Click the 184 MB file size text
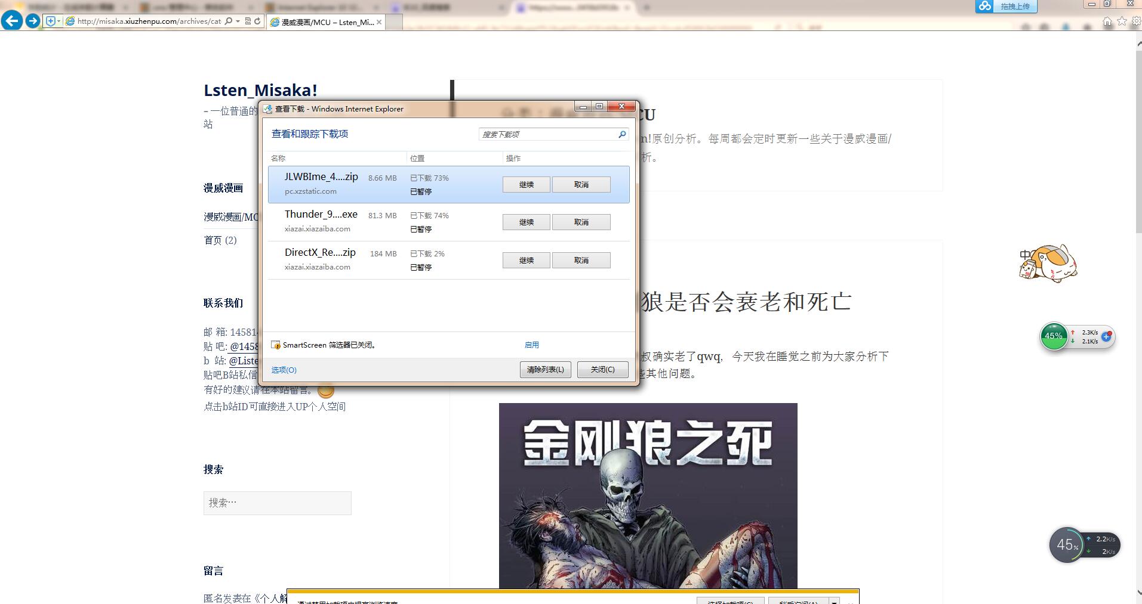The width and height of the screenshot is (1142, 604). (x=383, y=253)
